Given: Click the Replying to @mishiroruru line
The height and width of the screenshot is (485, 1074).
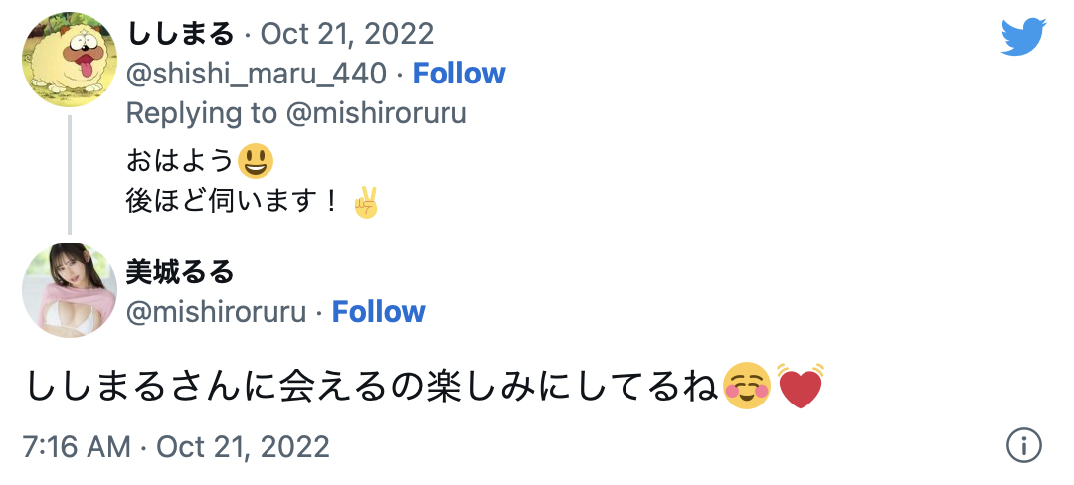Looking at the screenshot, I should coord(296,113).
